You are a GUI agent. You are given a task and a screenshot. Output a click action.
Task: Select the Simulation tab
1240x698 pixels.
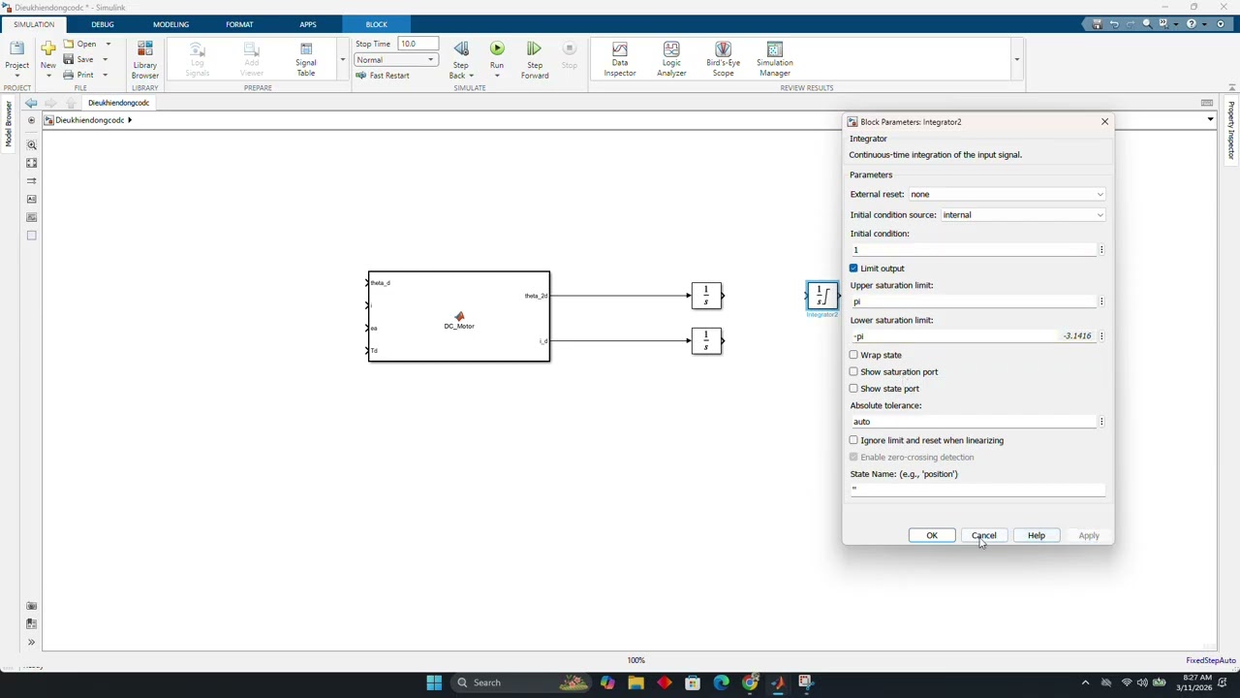click(34, 24)
